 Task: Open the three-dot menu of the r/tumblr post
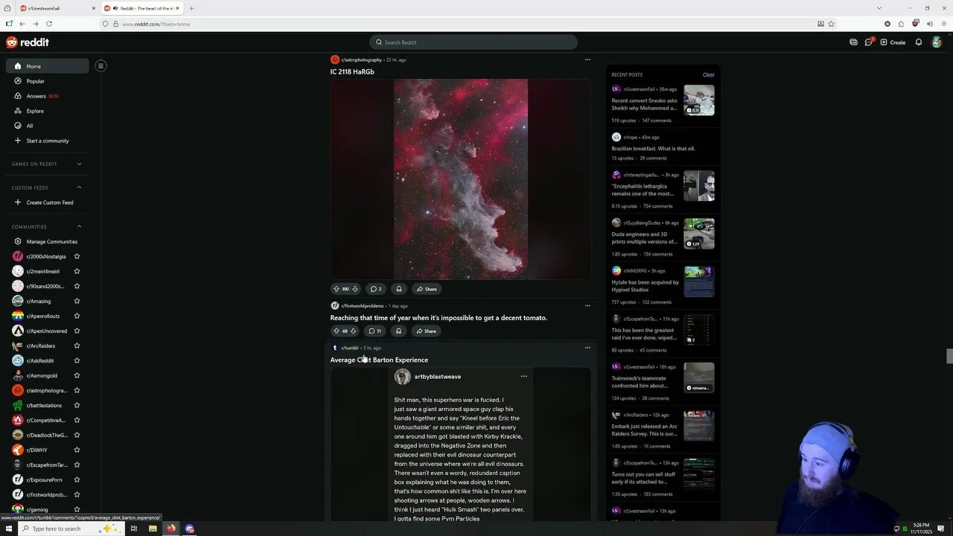pyautogui.click(x=587, y=348)
